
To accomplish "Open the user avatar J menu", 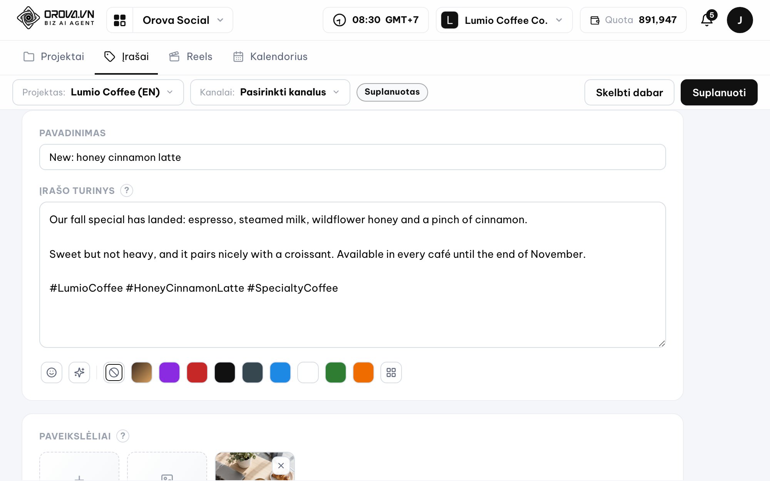I will click(x=740, y=20).
